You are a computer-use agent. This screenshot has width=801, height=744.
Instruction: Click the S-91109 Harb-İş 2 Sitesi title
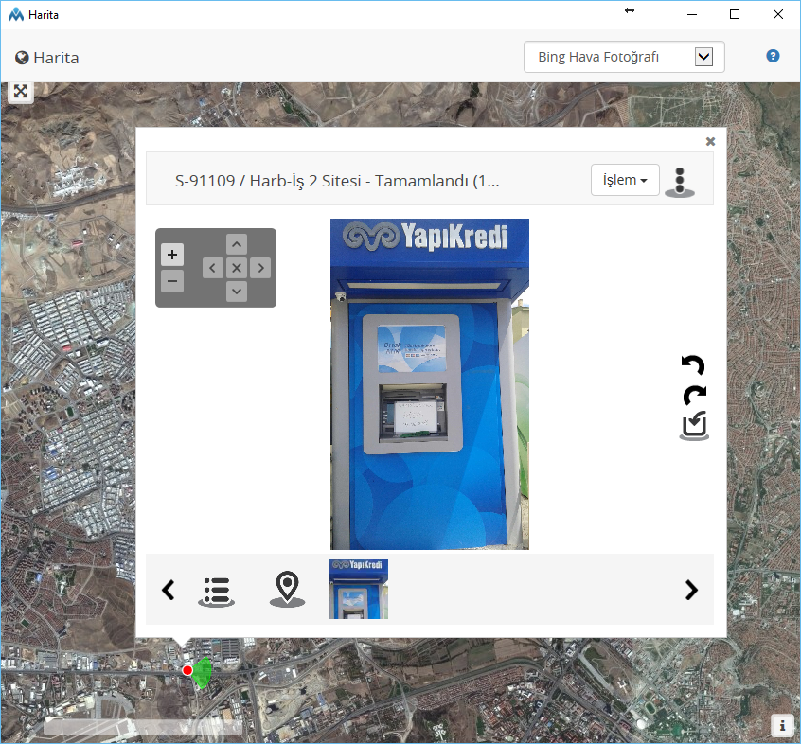tap(337, 181)
